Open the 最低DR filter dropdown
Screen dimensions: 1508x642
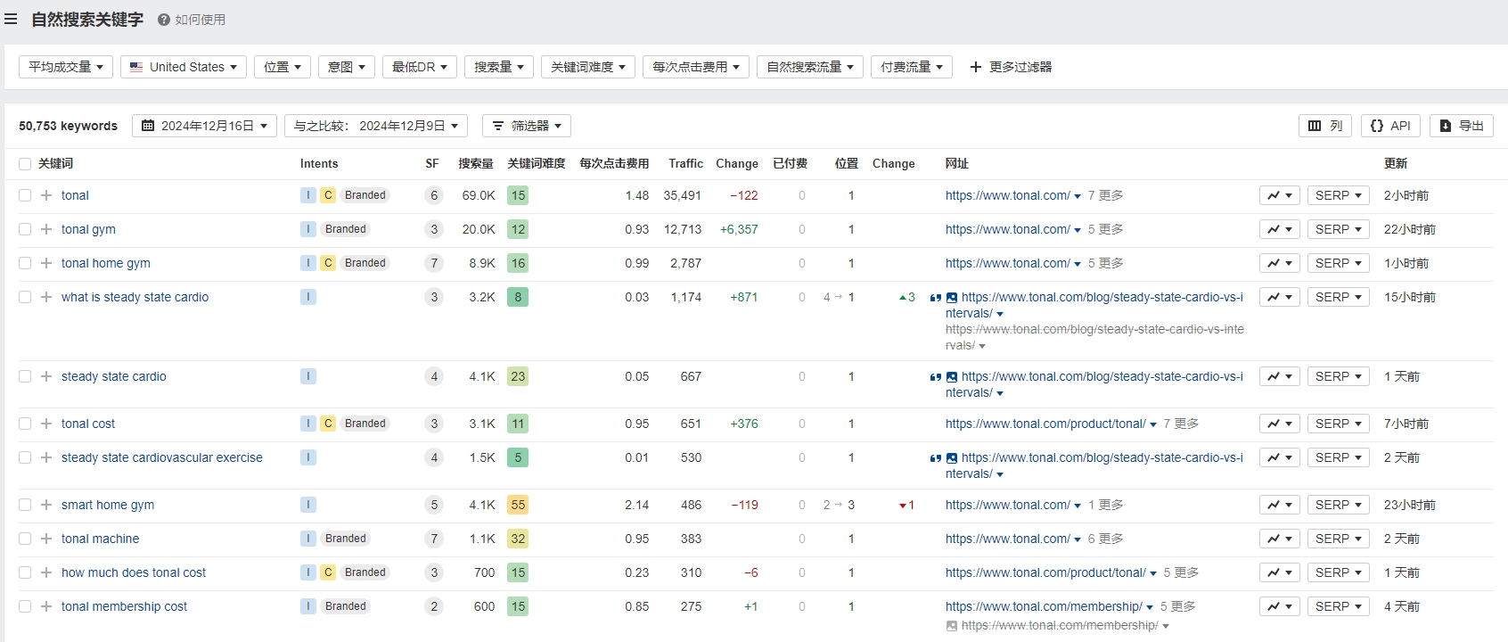[x=420, y=67]
